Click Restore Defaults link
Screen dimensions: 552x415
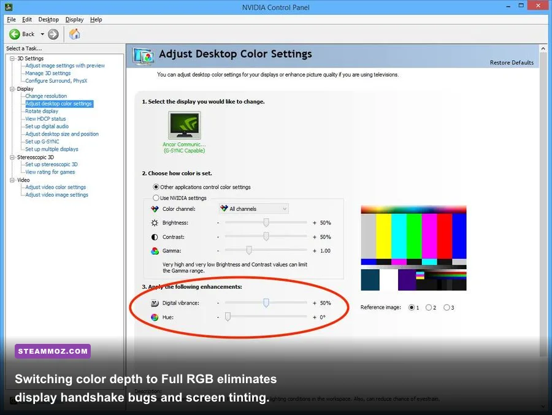tap(512, 63)
